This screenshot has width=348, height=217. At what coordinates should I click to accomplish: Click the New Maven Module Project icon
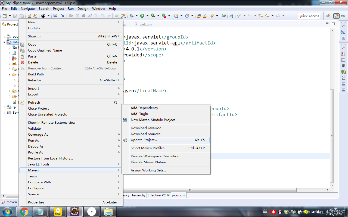click(x=125, y=120)
